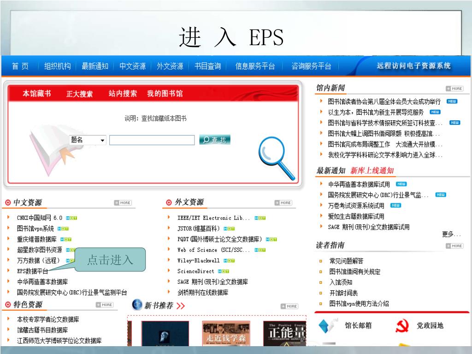472x354 pixels.
Task: Focus the book search text box
Action: pos(152,140)
